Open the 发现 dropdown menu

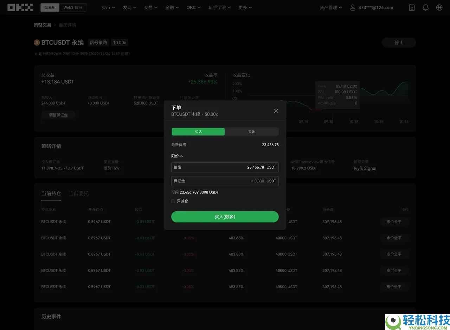129,7
